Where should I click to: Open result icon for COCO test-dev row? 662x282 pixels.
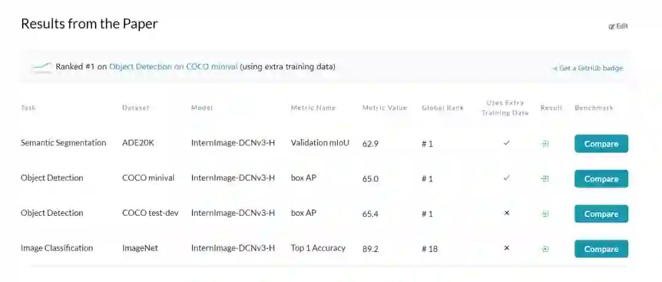545,214
